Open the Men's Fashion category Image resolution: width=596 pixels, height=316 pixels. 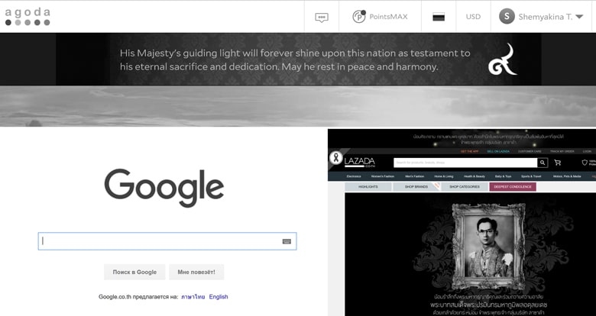[414, 176]
